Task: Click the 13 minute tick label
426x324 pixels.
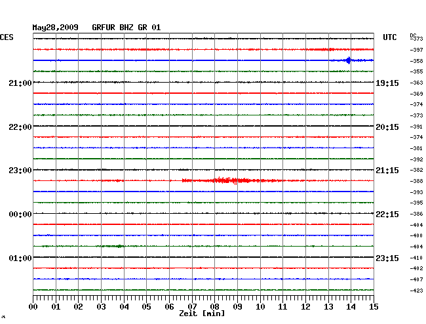Action: pyautogui.click(x=328, y=306)
